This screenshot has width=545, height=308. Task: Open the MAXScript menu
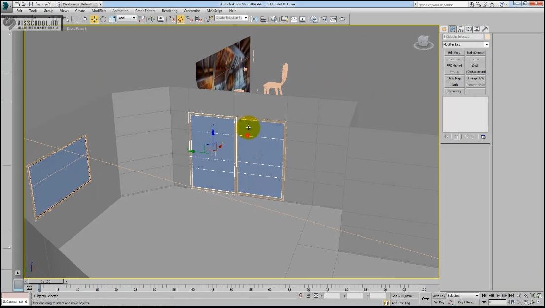point(215,11)
